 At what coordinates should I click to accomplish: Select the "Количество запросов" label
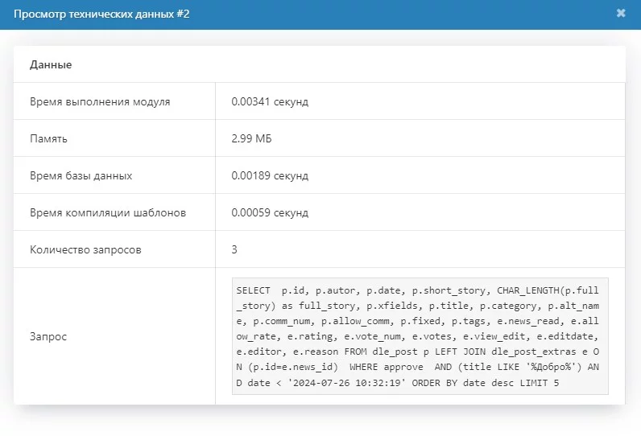85,250
